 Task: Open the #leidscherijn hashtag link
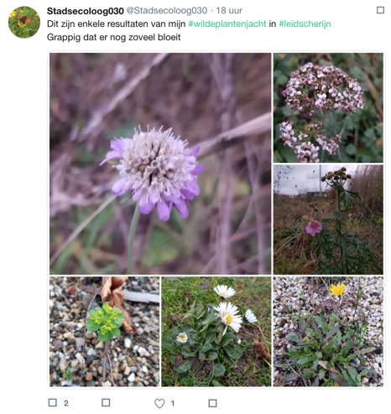(x=305, y=24)
